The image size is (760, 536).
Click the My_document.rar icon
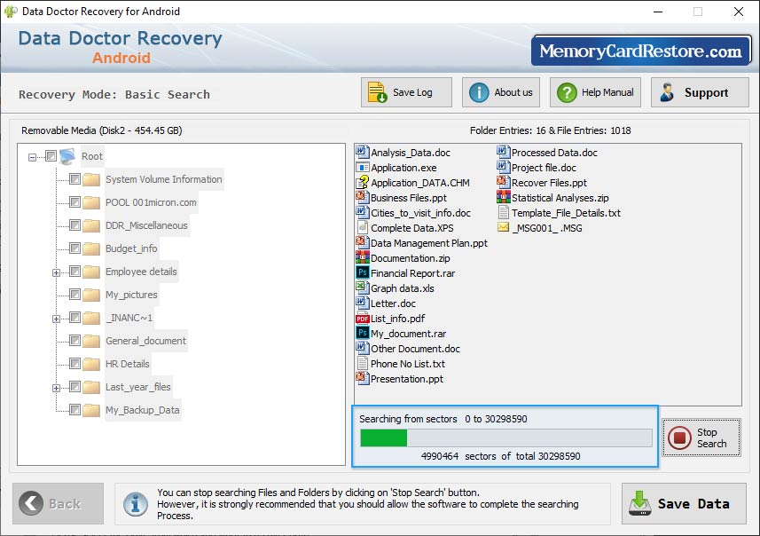(x=362, y=334)
